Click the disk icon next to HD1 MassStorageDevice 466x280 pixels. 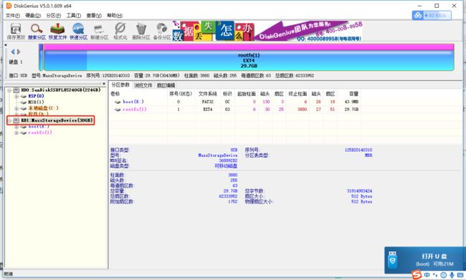[16, 120]
